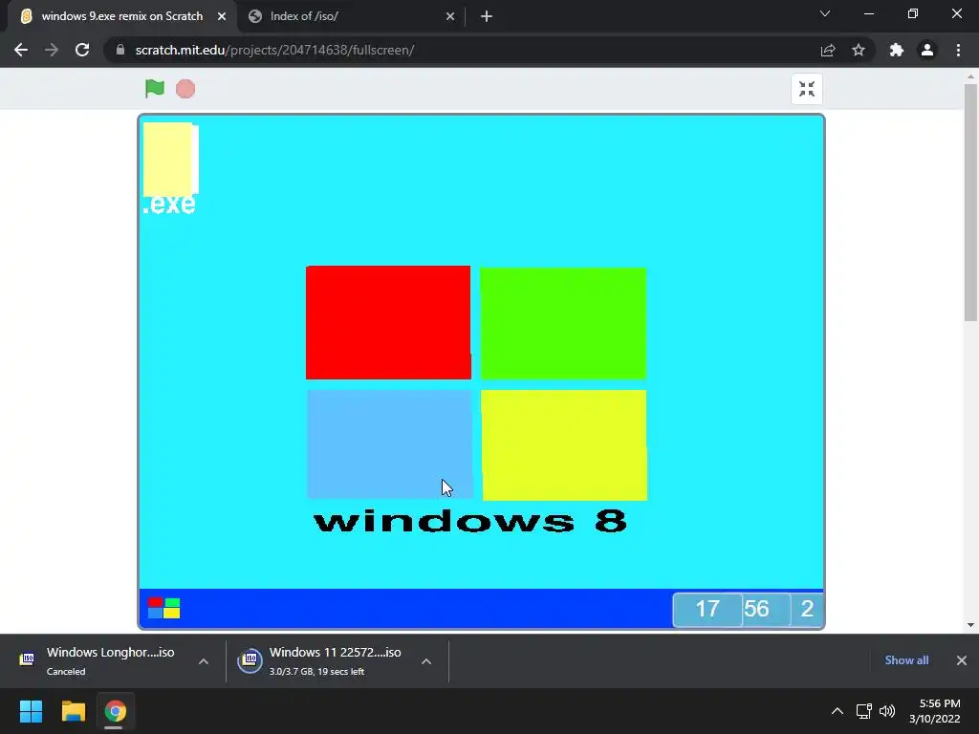This screenshot has height=734, width=979.
Task: Stop the project with red stop sign
Action: click(x=185, y=89)
